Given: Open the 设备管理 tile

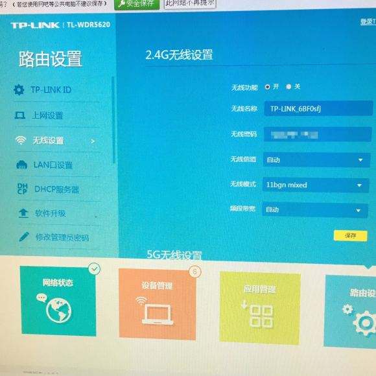Looking at the screenshot, I should click(158, 304).
